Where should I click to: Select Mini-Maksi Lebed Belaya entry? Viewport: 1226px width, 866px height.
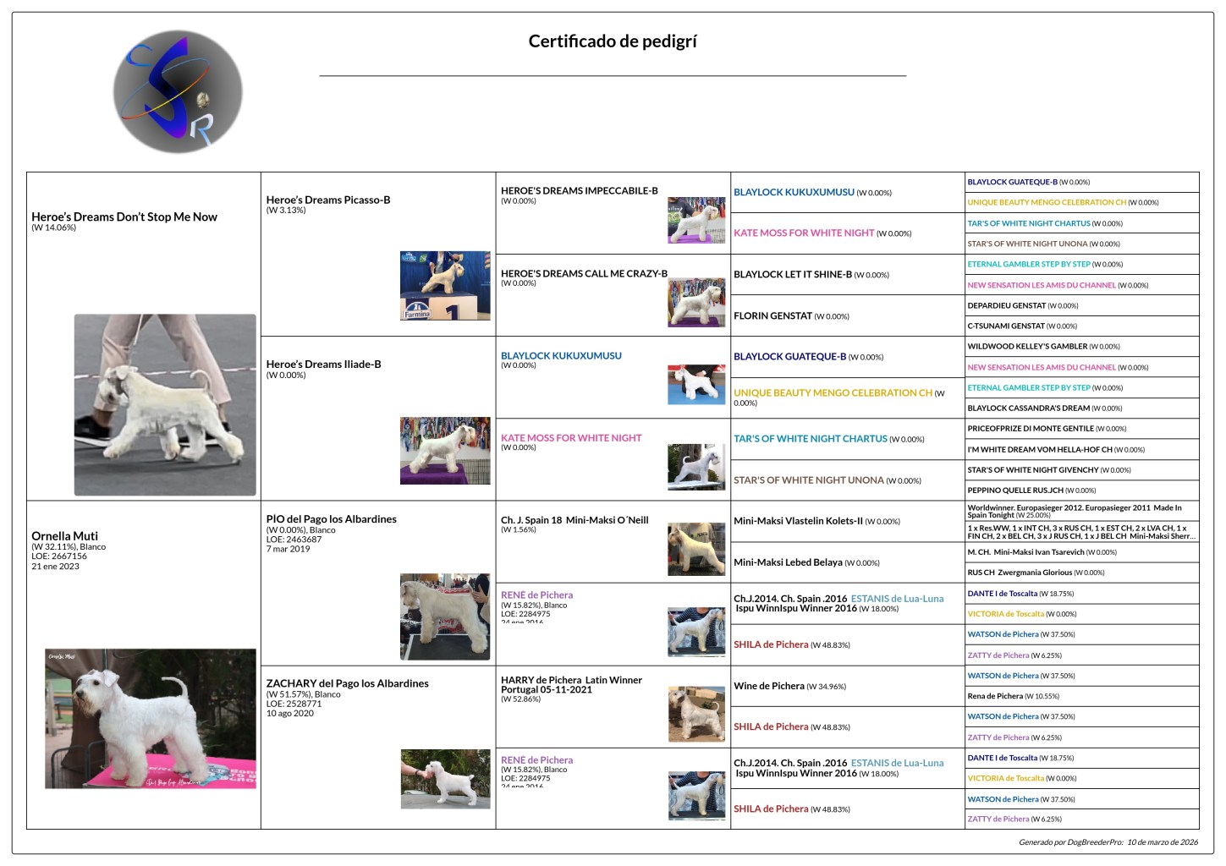point(788,562)
